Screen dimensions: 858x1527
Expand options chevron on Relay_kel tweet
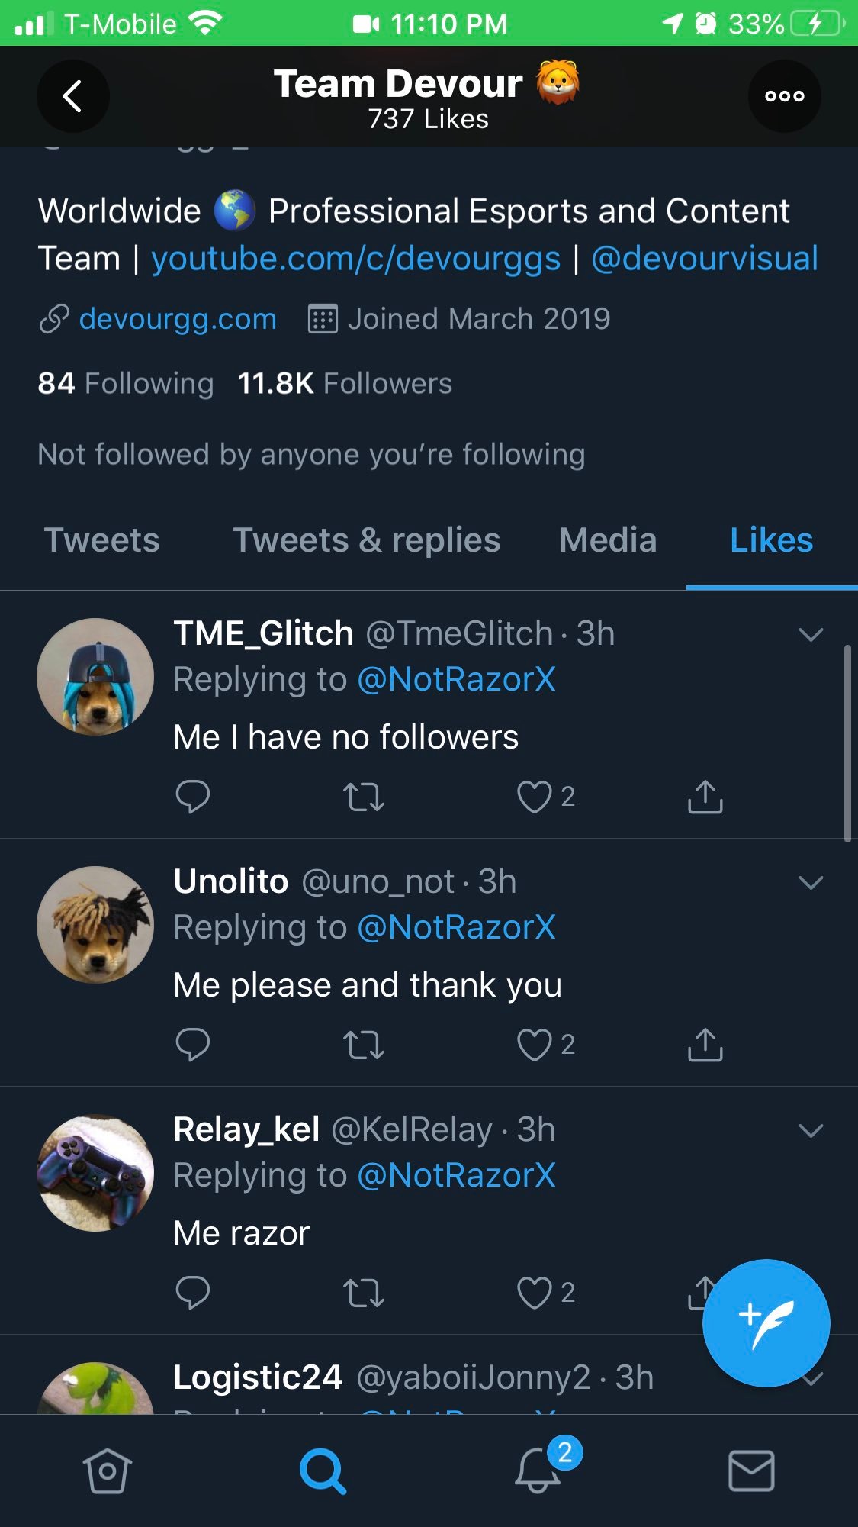point(810,1130)
